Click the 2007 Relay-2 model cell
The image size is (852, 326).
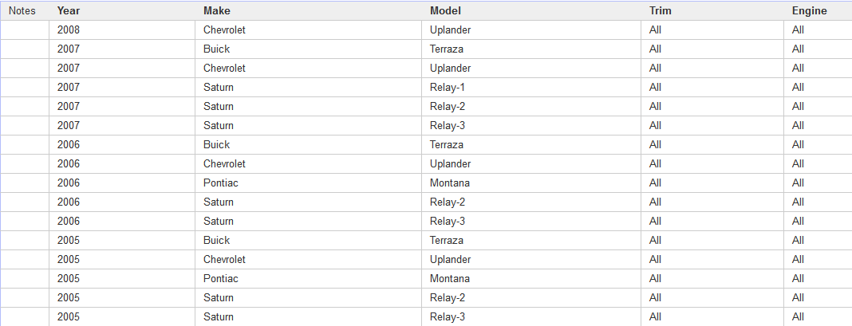531,107
